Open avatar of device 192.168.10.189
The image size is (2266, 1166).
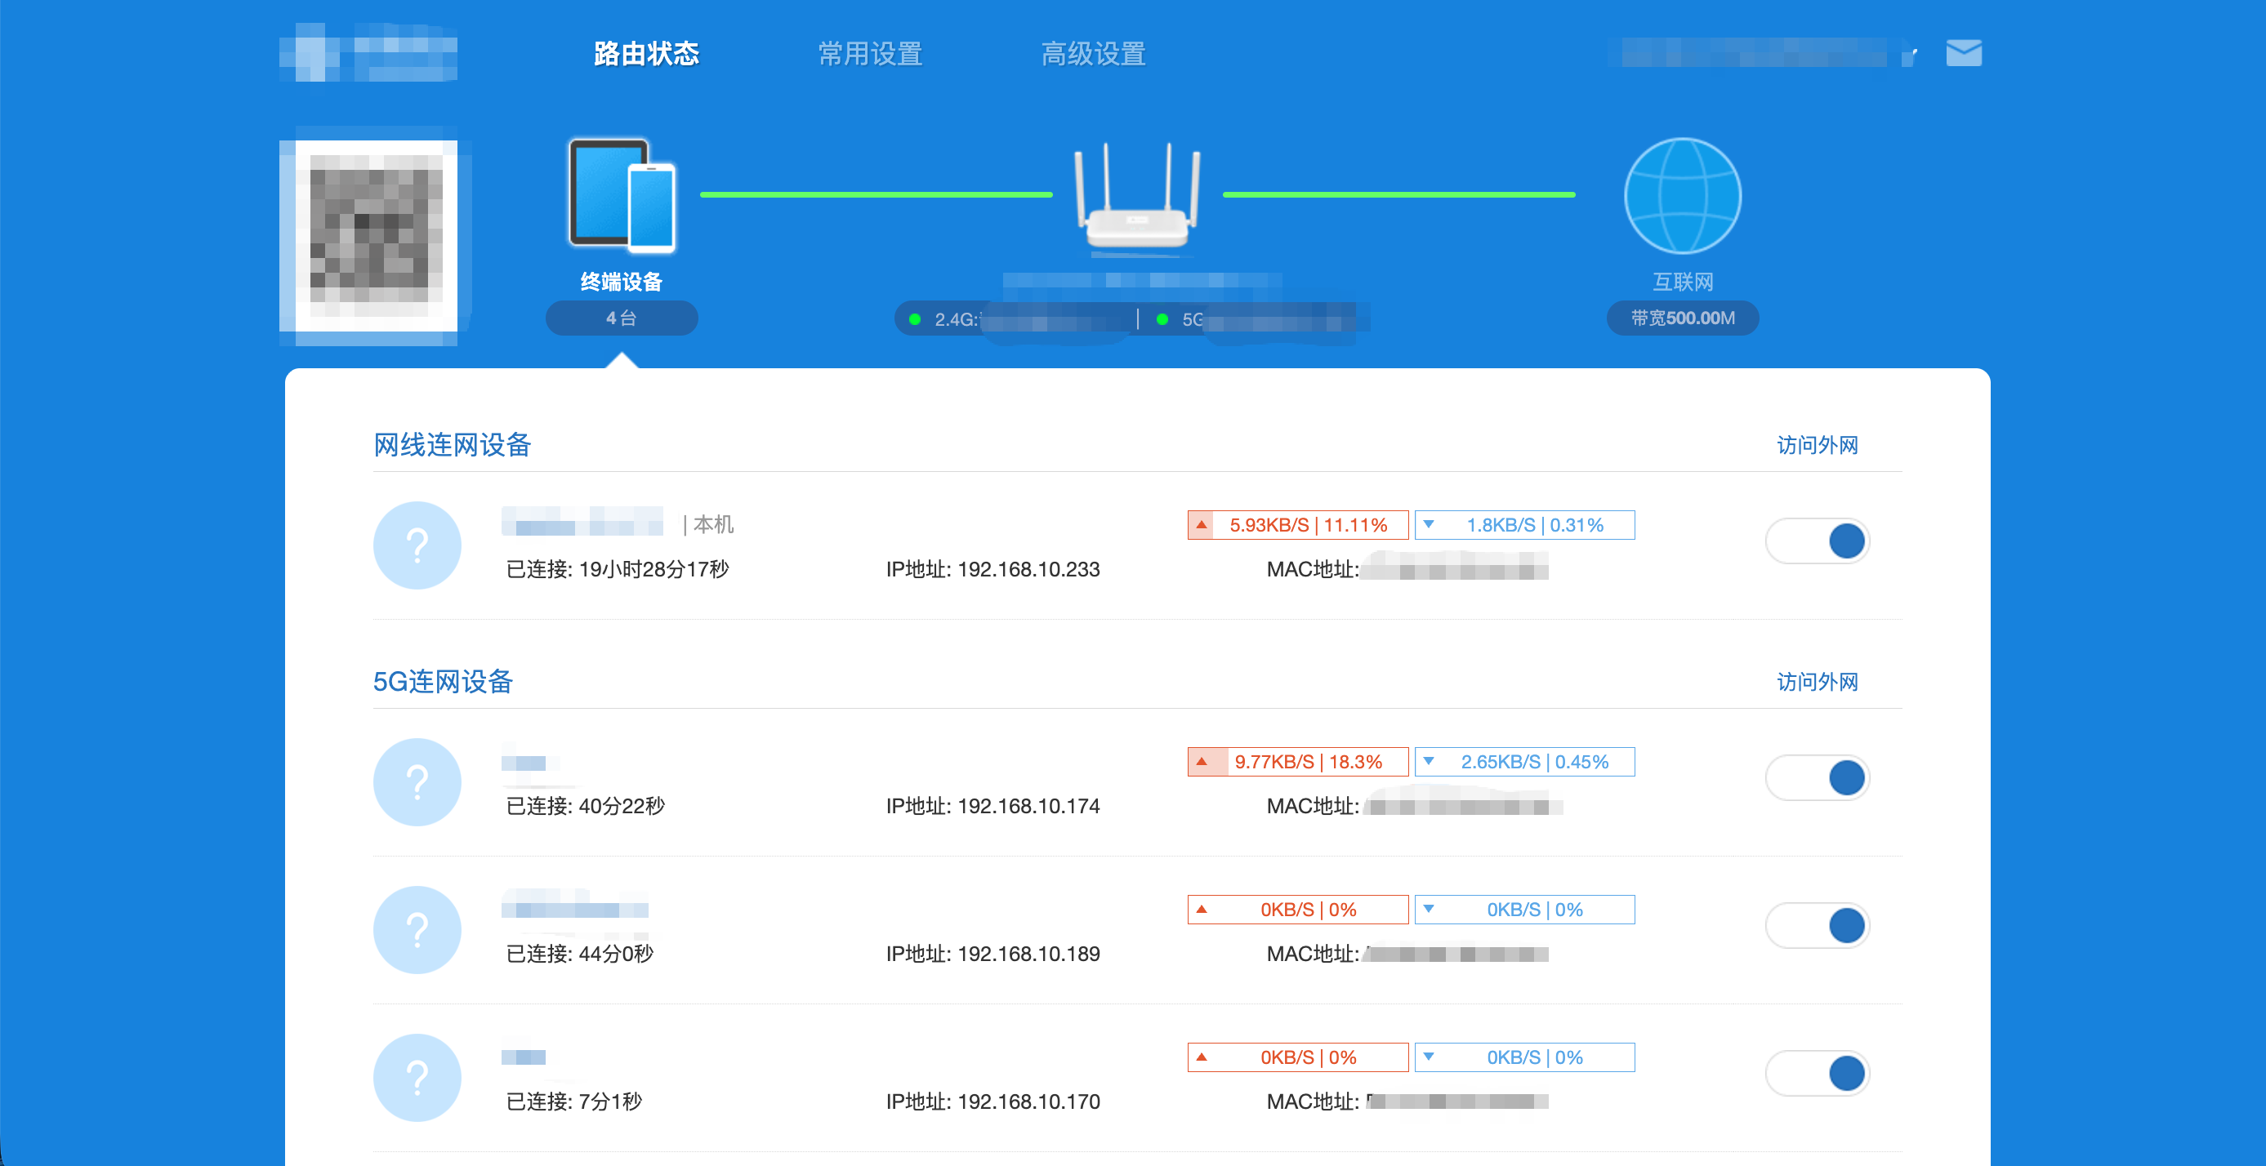(417, 929)
